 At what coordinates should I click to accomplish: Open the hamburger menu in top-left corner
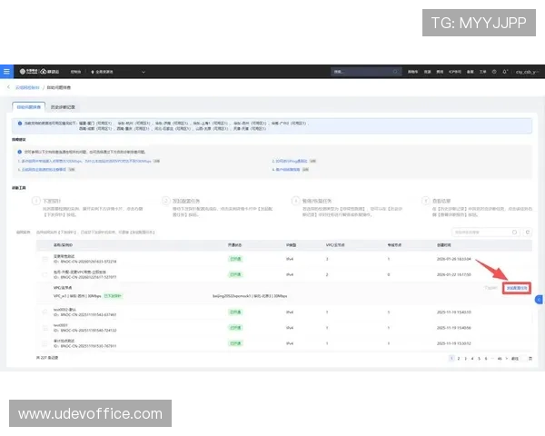coord(6,71)
